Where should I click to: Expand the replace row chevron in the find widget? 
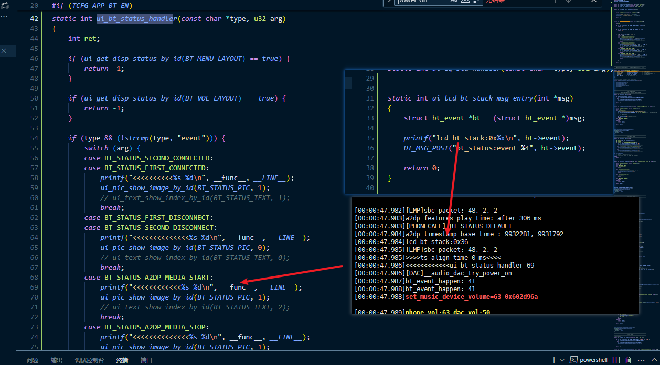[x=389, y=2]
